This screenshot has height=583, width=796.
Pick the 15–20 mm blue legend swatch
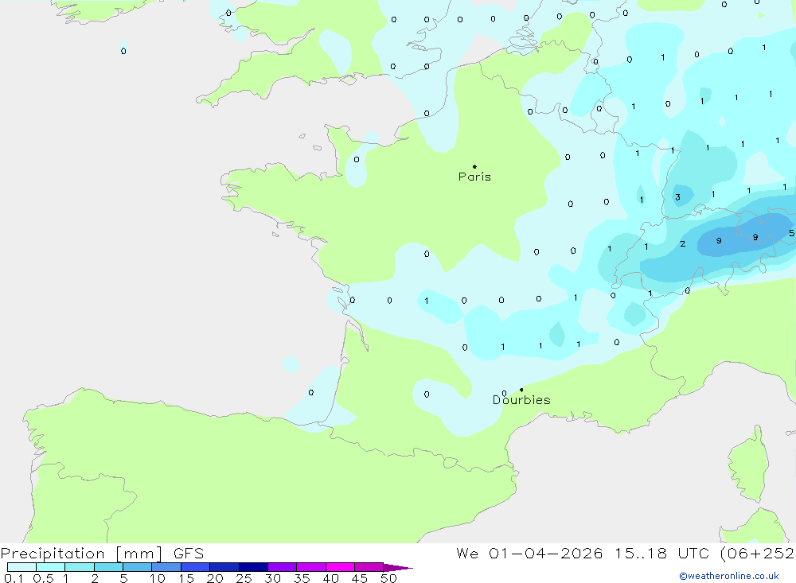click(196, 567)
